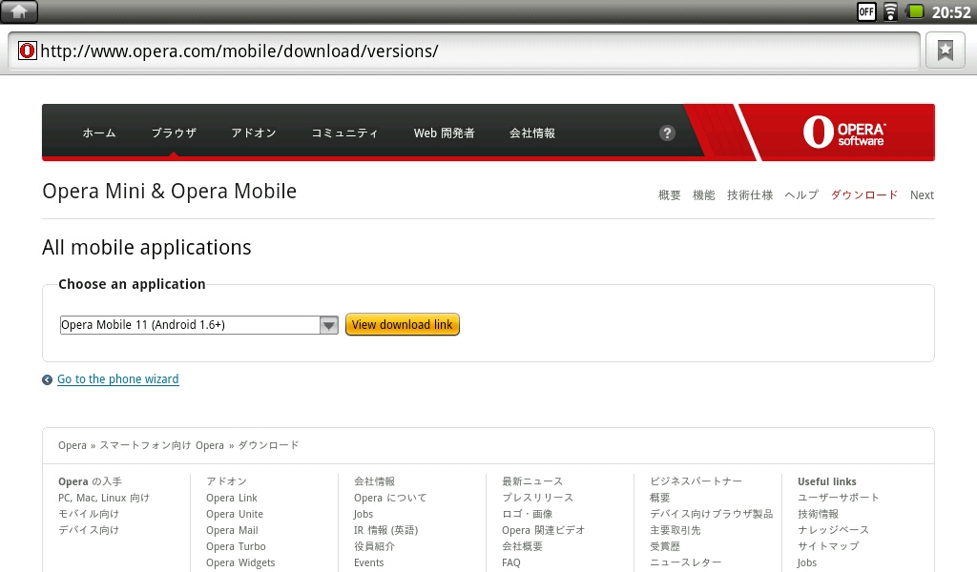The image size is (977, 572).
Task: Switch to the 技術仕様 sub-tab
Action: pyautogui.click(x=750, y=194)
